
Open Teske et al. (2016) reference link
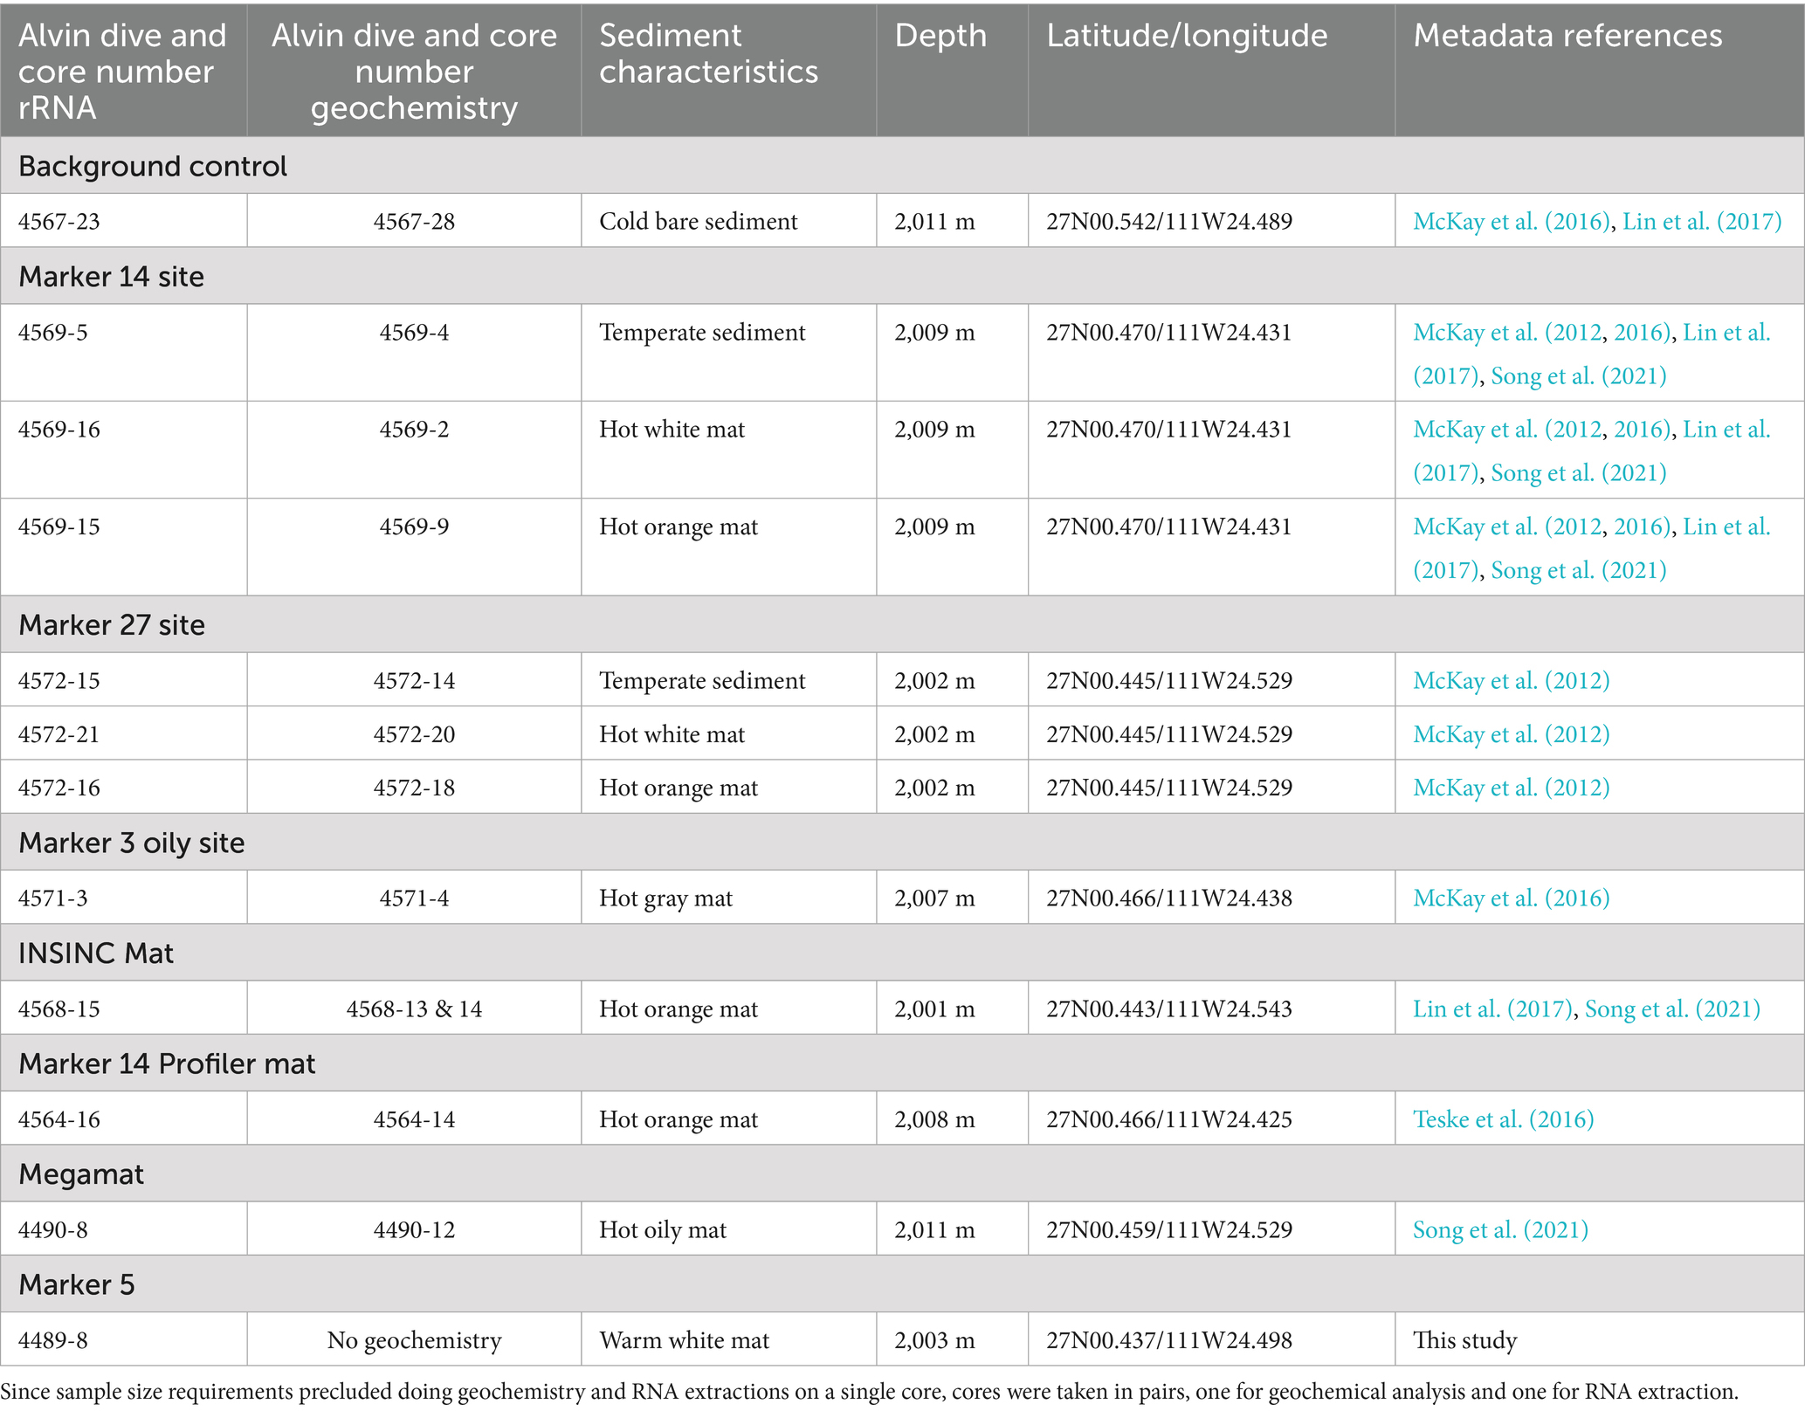(x=1503, y=1119)
